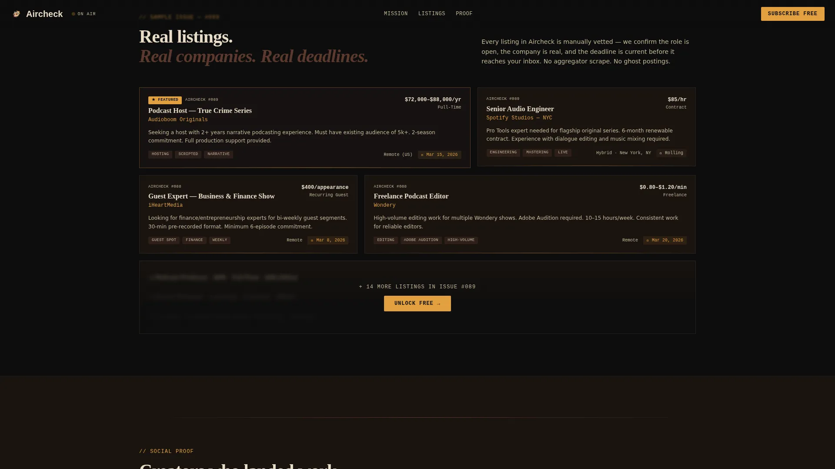Click $0.80–$1.20/min rate text

663,188
